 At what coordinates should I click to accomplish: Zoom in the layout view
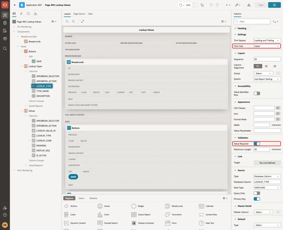pyautogui.click(x=74, y=21)
